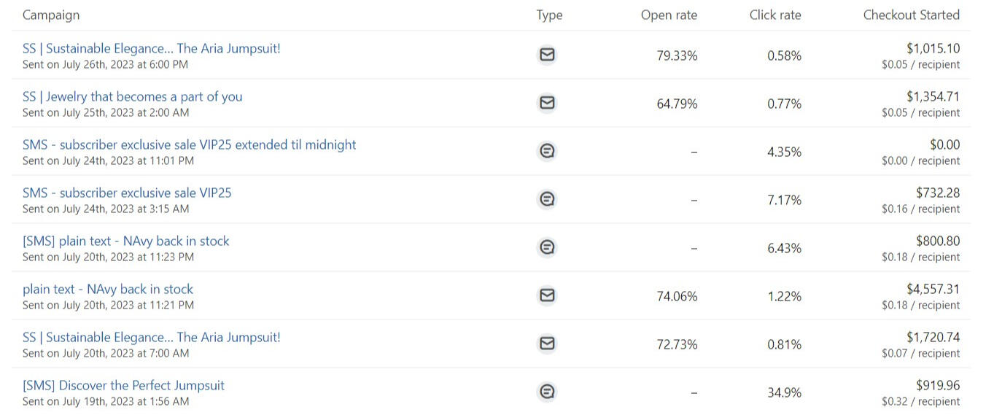Open 'plain text - NAvy back in stock' email campaign

pyautogui.click(x=108, y=290)
